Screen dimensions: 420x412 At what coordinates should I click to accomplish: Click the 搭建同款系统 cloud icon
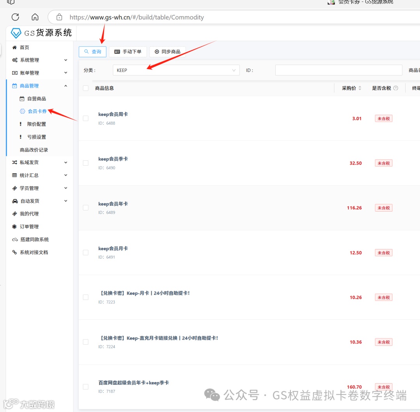tap(15, 240)
